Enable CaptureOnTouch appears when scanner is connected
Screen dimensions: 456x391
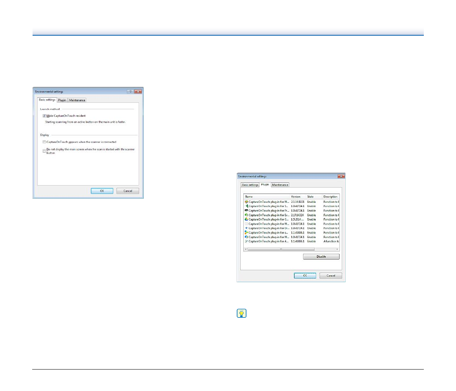pyautogui.click(x=44, y=142)
